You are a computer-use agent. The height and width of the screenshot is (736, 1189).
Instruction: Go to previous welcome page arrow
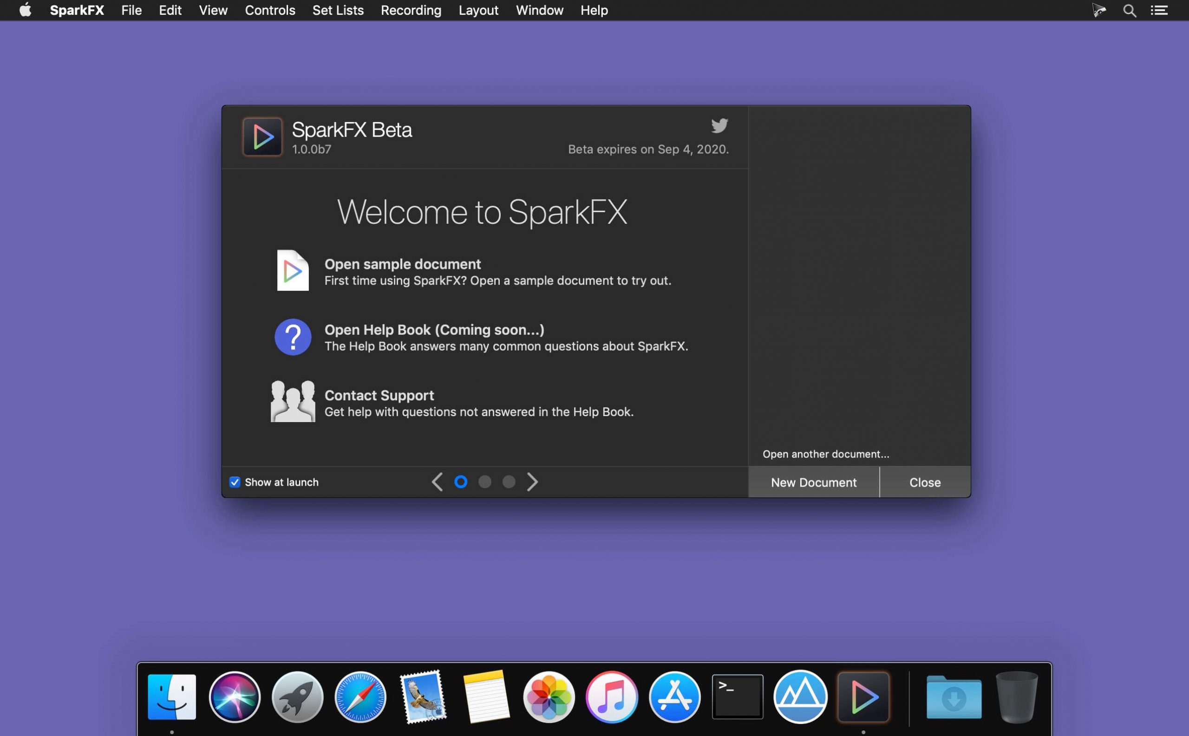coord(437,482)
